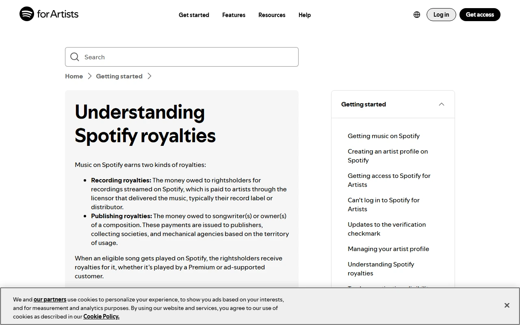520x325 pixels.
Task: Open the our partners cookie link
Action: click(50, 299)
